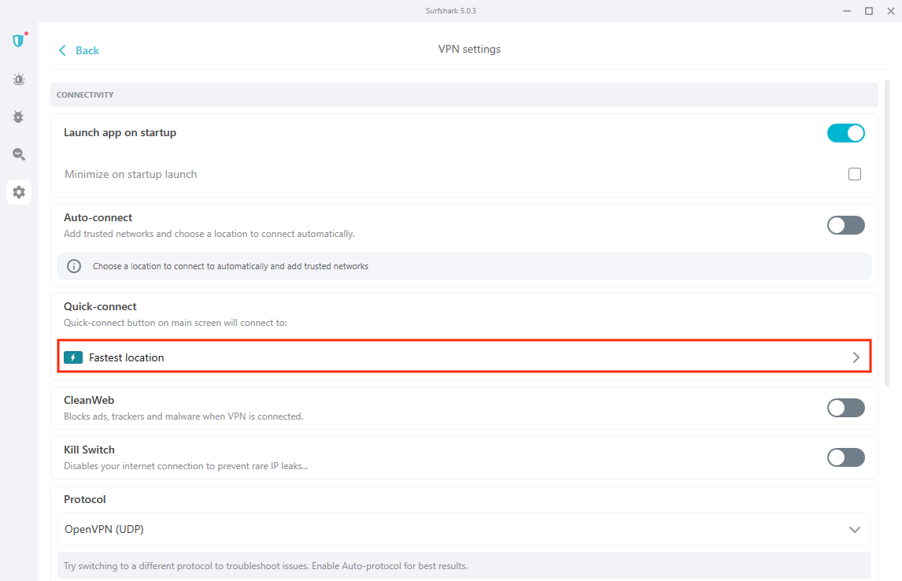Click the 'Minimize on startup launch' label
Viewport: 902px width, 581px height.
click(131, 174)
